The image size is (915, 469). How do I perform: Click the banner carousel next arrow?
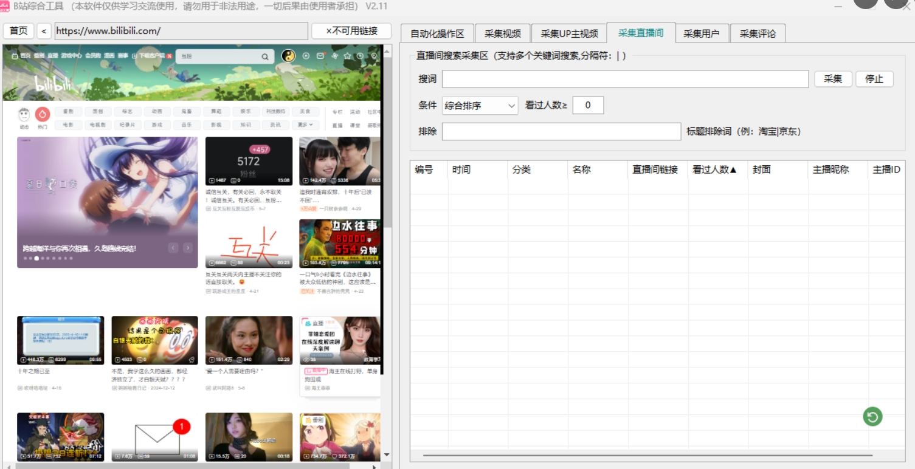pyautogui.click(x=188, y=248)
